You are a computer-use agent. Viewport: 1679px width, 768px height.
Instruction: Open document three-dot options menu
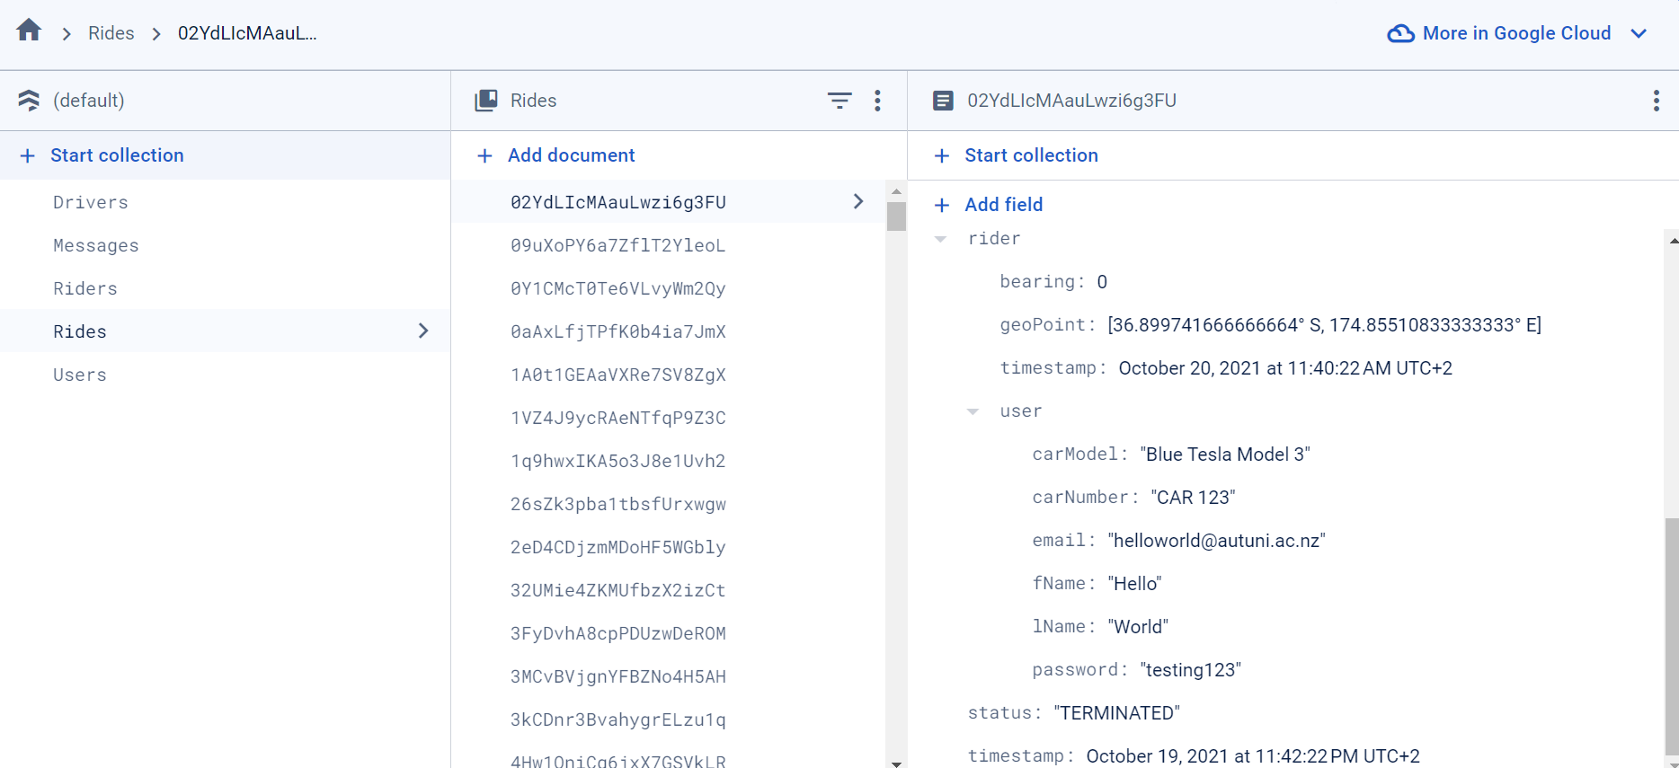1656,101
